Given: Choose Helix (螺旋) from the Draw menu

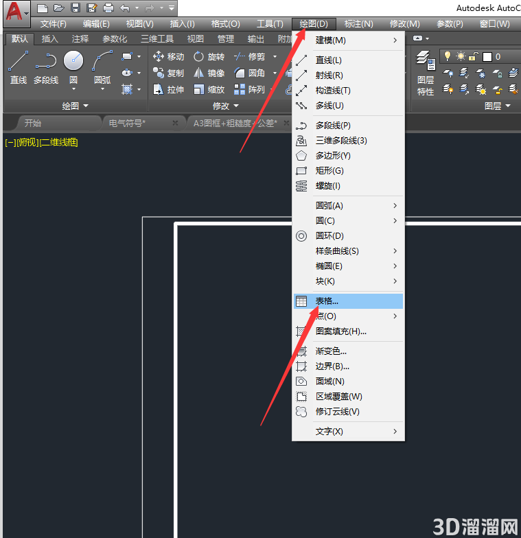Looking at the screenshot, I should 349,186.
